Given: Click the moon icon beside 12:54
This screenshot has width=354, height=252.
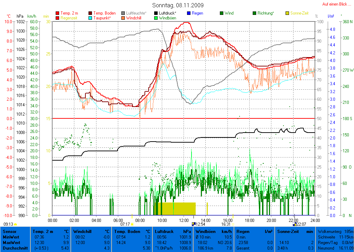Looking at the screenshot, I should 193,224.
